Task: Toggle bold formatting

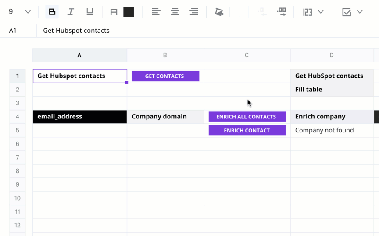Action: pos(52,12)
